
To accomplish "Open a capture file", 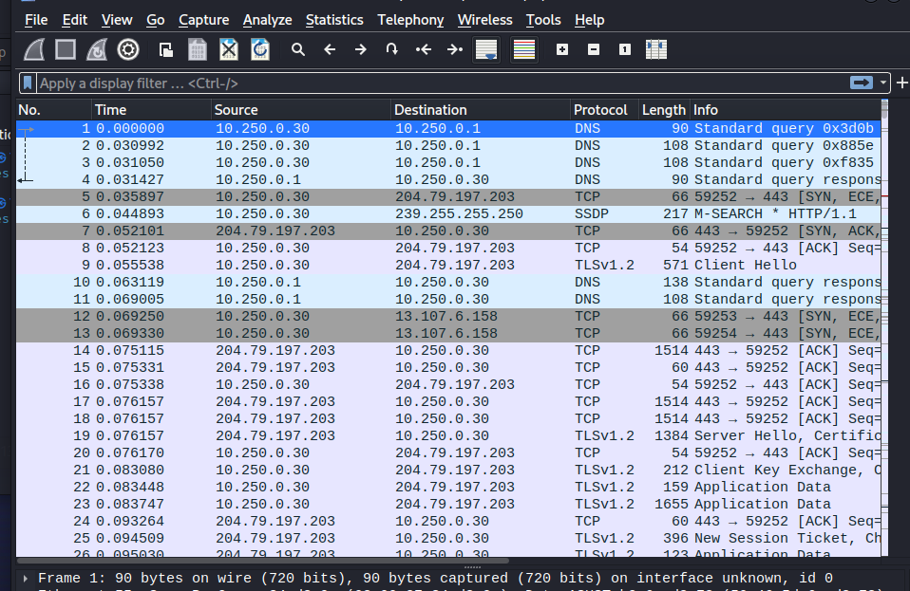I will click(166, 49).
